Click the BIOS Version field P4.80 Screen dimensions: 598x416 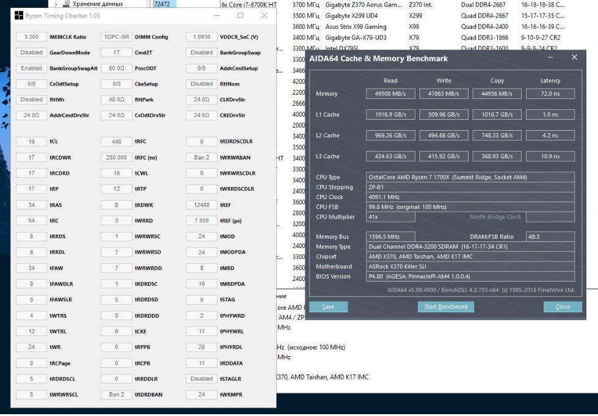pos(470,277)
